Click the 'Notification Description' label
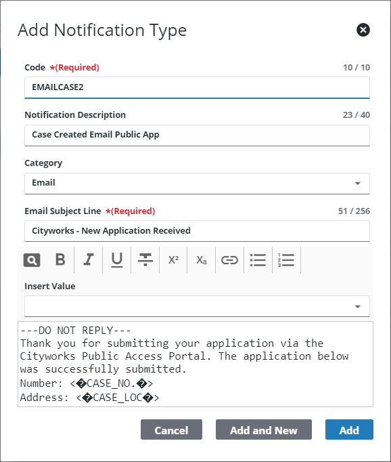The width and height of the screenshot is (391, 462). [75, 114]
